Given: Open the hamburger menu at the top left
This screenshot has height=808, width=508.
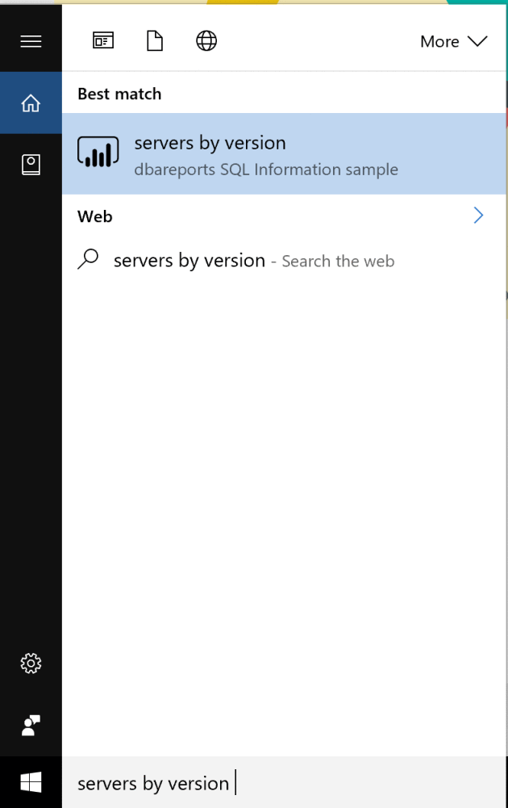Looking at the screenshot, I should point(31,40).
